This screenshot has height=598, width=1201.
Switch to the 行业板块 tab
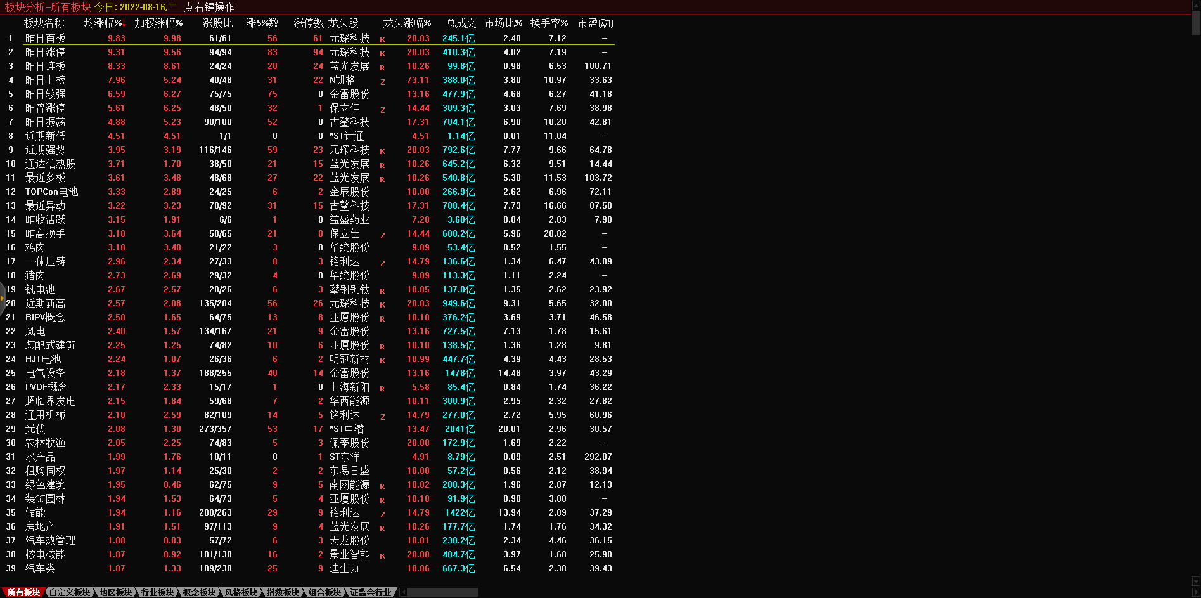click(x=157, y=592)
